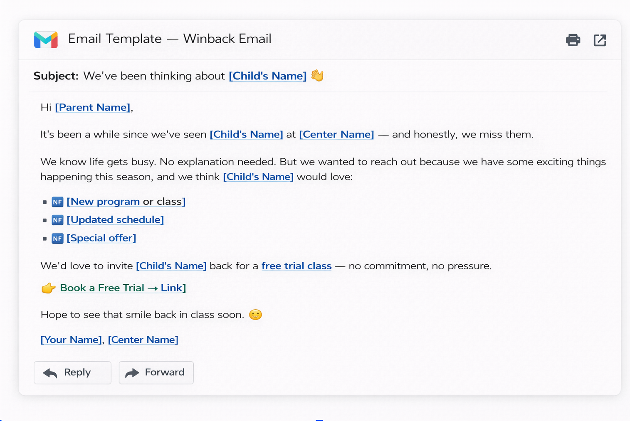Open email in new window icon
The image size is (630, 421).
click(600, 40)
